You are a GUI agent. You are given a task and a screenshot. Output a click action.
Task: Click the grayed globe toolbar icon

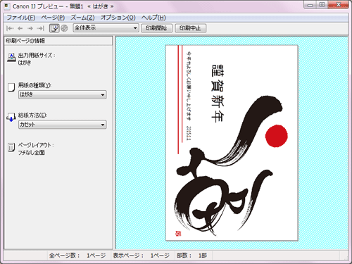(64, 28)
